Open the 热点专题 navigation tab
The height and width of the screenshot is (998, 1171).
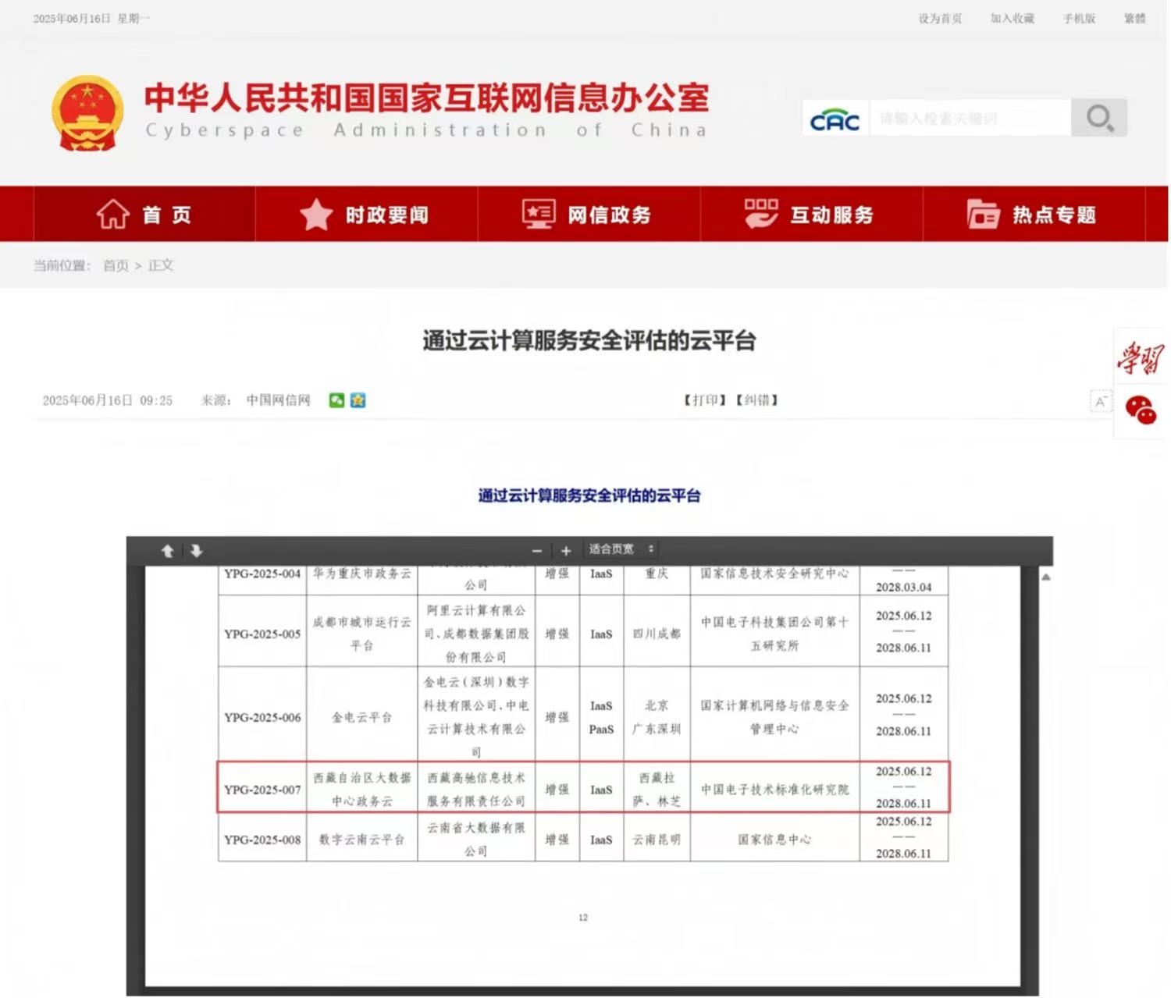[x=1034, y=214]
